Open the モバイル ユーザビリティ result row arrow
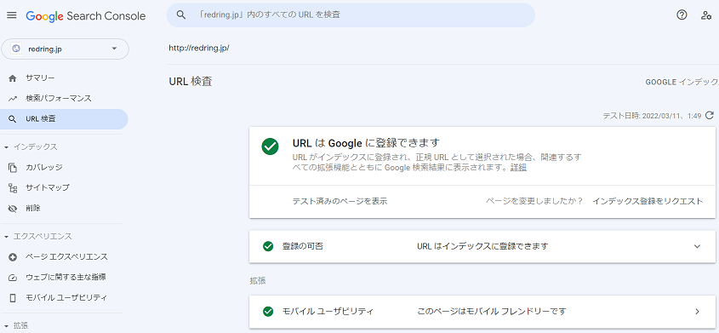The width and height of the screenshot is (719, 333). click(697, 312)
